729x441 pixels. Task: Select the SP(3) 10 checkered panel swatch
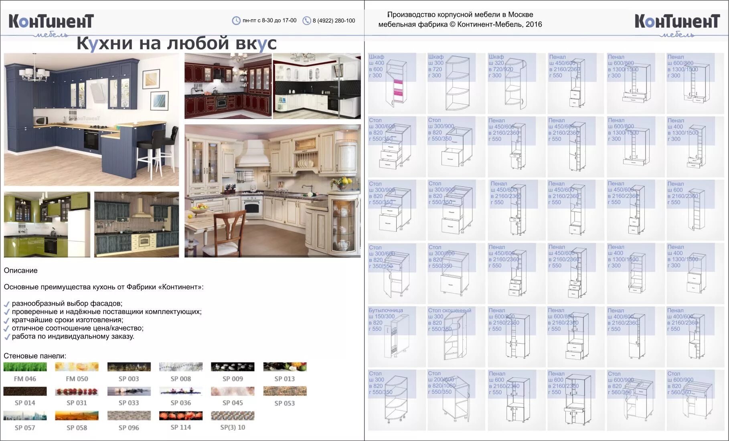(233, 416)
